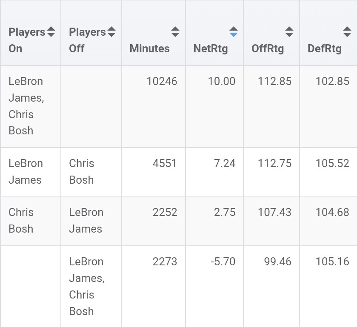Click Chris Bosh in Players Off column

82,171
